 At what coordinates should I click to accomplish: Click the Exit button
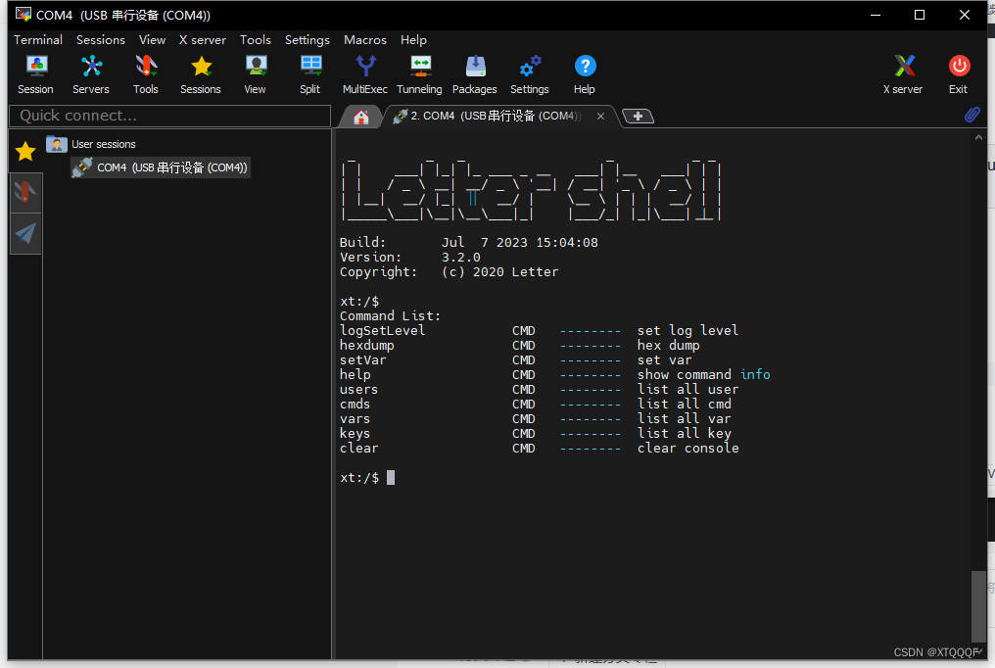click(x=958, y=67)
